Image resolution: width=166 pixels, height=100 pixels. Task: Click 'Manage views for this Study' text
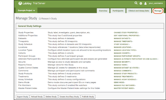tap(61, 65)
